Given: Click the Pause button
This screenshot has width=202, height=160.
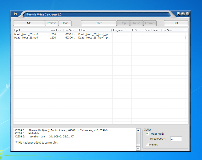Looking at the screenshot, I should (136, 23).
